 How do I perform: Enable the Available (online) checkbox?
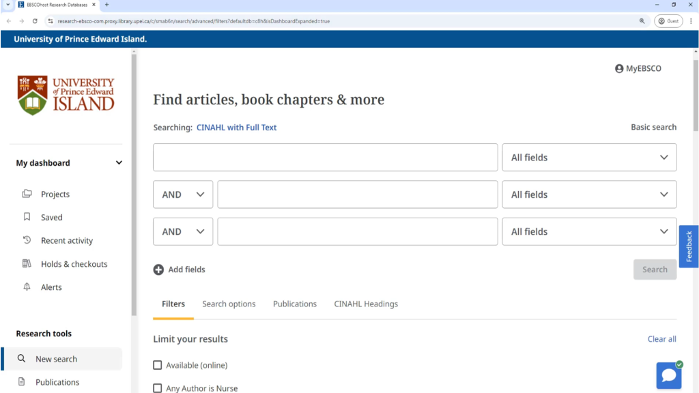[158, 365]
